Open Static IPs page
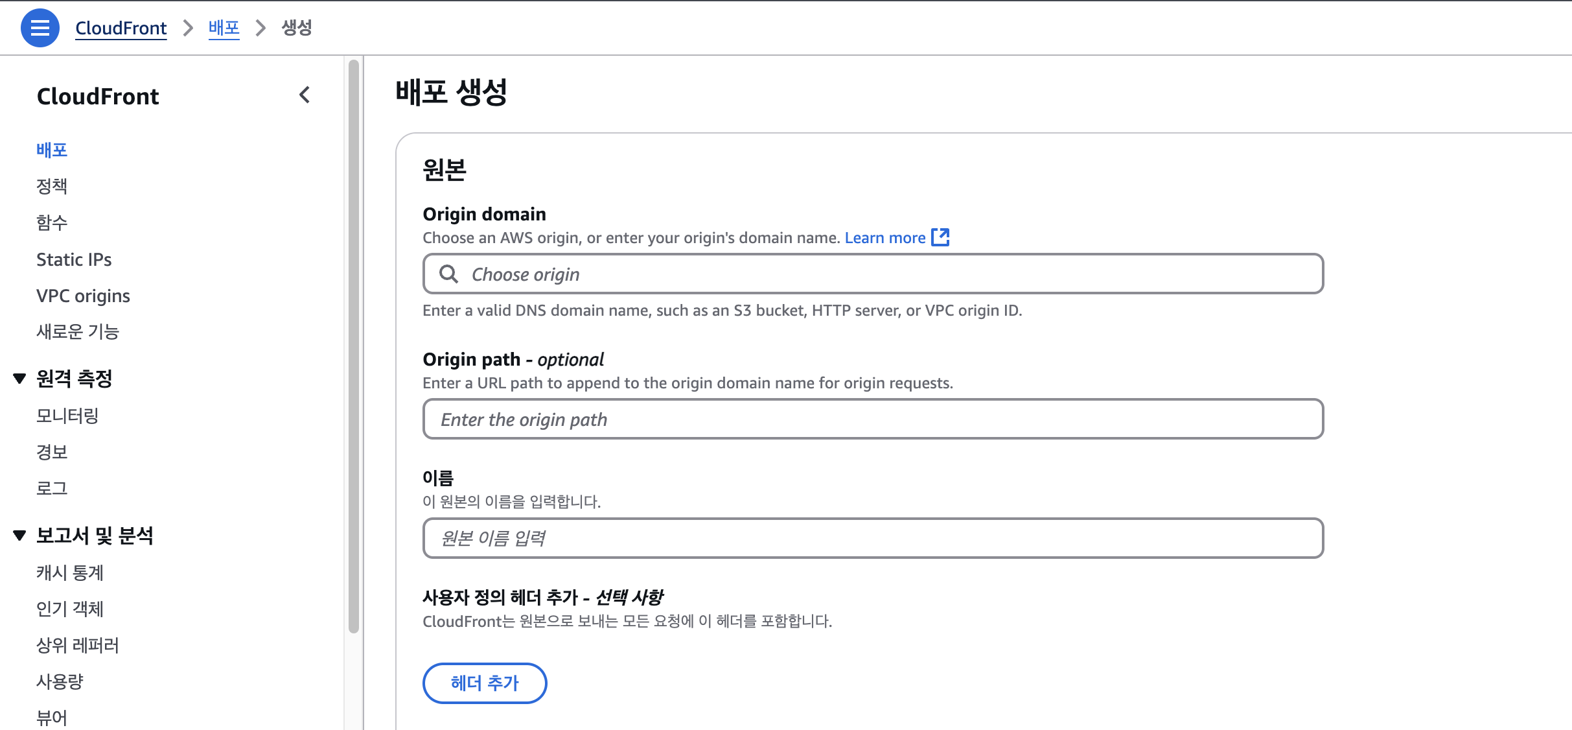1572x730 pixels. click(x=74, y=259)
